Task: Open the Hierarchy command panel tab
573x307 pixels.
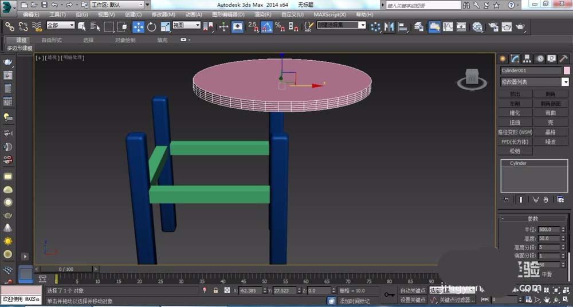Action: coord(527,58)
